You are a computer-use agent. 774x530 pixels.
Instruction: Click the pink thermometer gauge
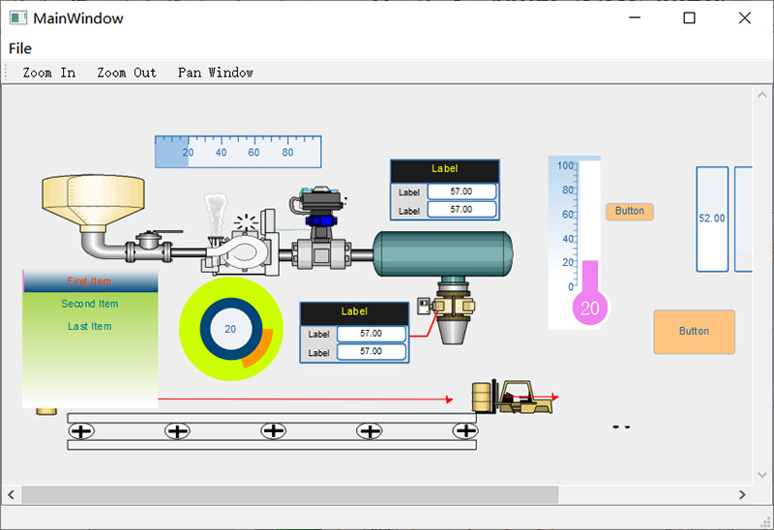[588, 280]
